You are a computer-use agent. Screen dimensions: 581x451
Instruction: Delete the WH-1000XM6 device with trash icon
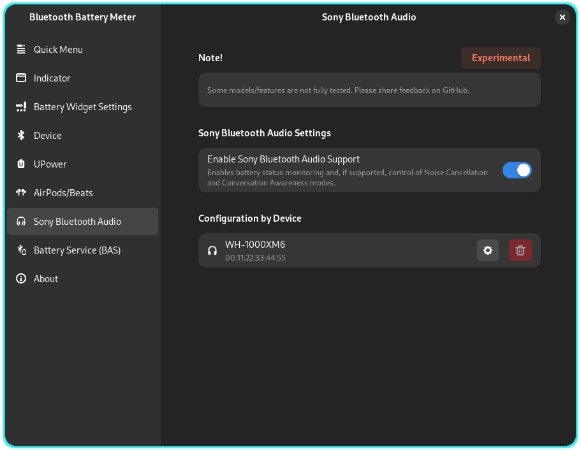[x=520, y=250]
